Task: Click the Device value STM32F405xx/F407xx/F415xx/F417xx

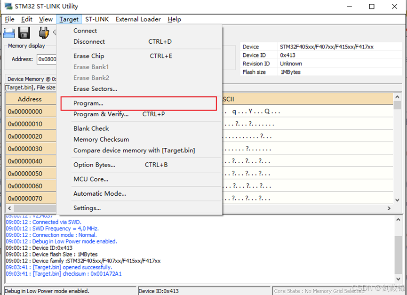Action: (x=327, y=47)
